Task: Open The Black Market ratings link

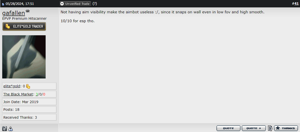Action: 18,94
